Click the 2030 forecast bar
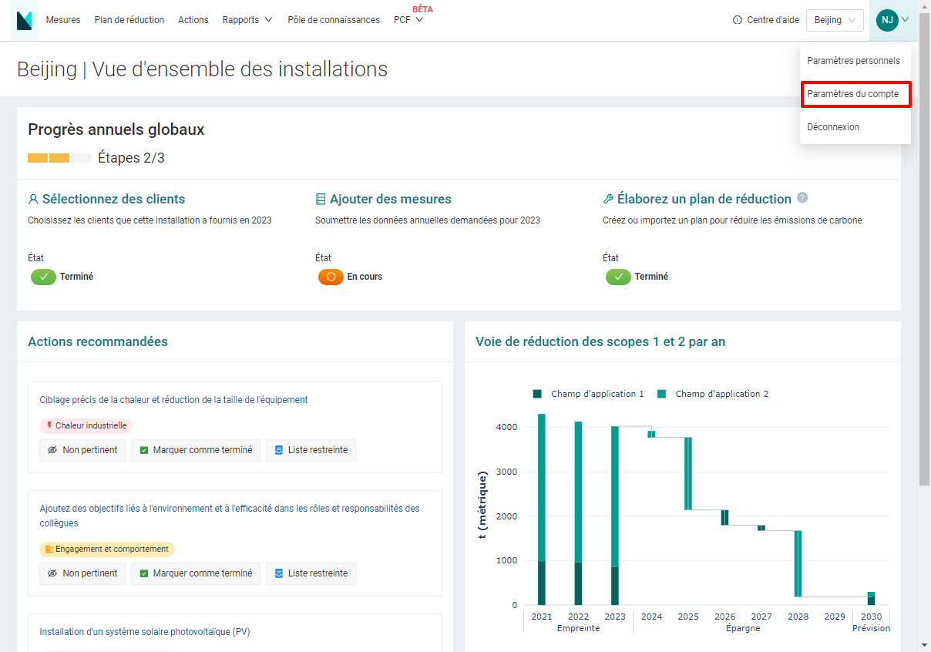The width and height of the screenshot is (931, 652). point(871,598)
